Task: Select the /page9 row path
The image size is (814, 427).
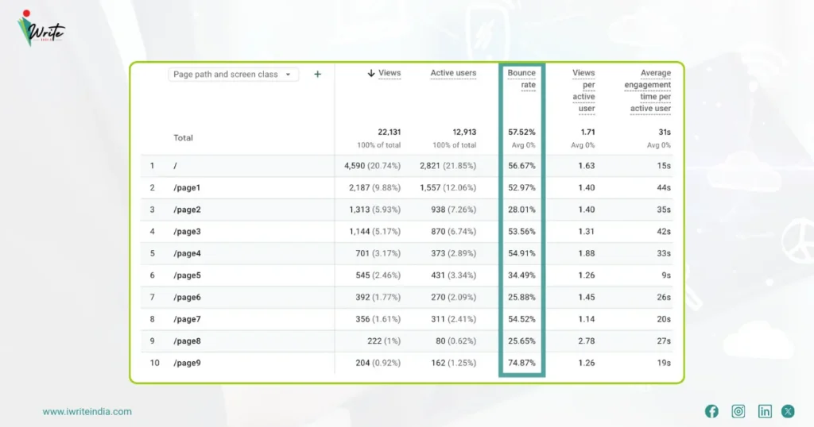Action: [x=187, y=363]
